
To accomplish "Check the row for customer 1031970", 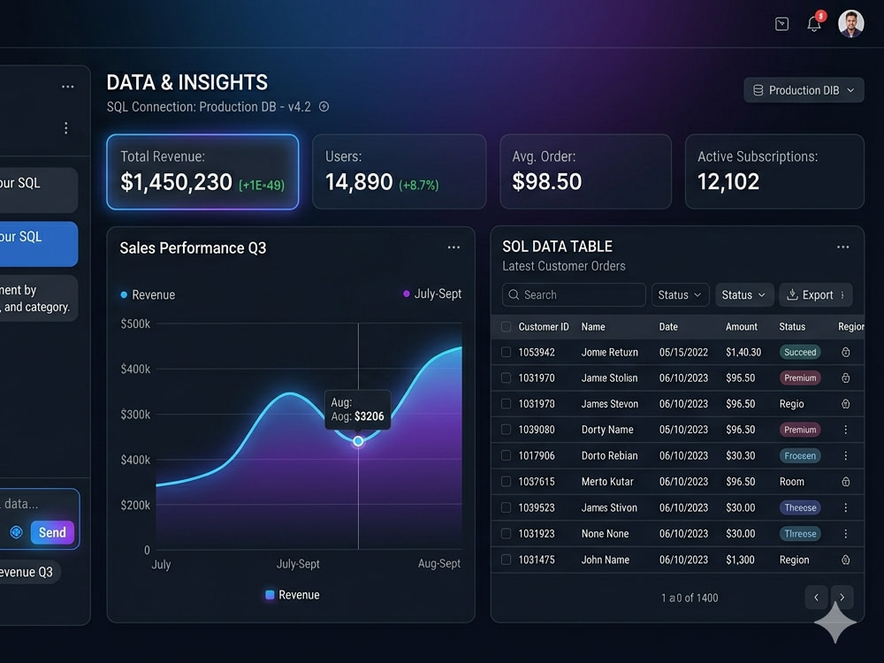I will click(506, 378).
